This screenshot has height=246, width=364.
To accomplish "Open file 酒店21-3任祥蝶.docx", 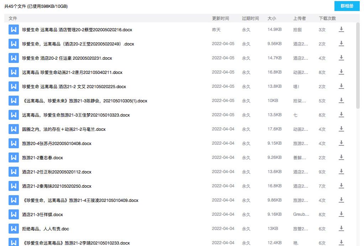I will pos(42,214).
